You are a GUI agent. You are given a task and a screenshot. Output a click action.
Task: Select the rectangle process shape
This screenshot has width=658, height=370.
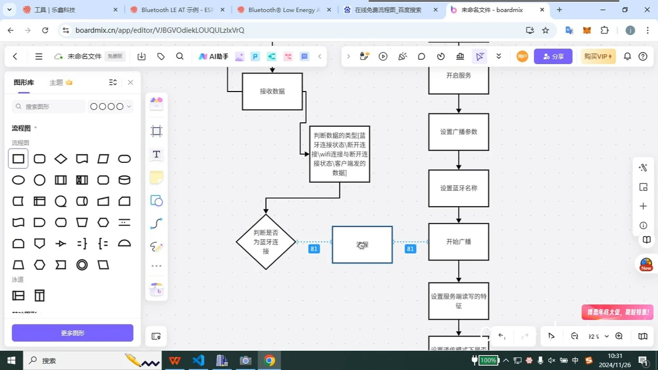click(18, 159)
